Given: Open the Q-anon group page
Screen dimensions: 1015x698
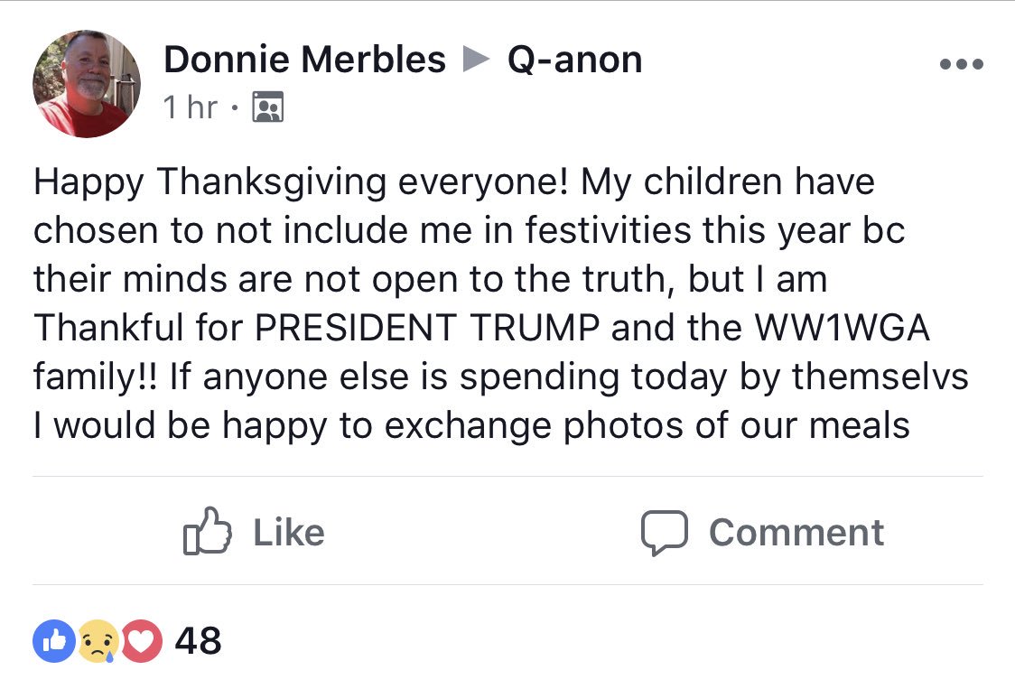Looking at the screenshot, I should pos(575,60).
